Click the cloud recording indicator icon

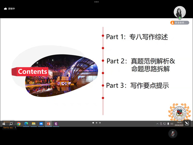5,9
